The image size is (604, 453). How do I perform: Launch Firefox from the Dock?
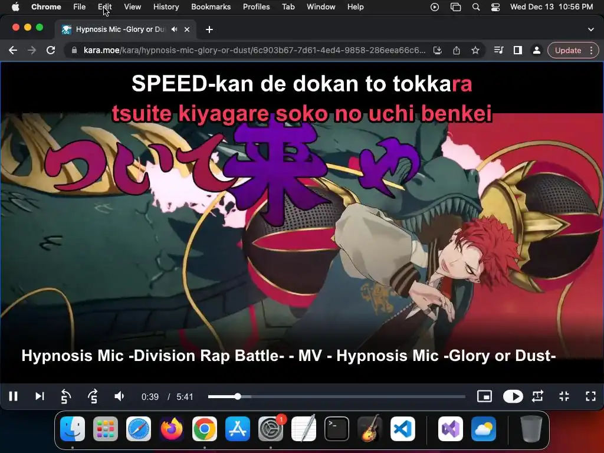172,429
